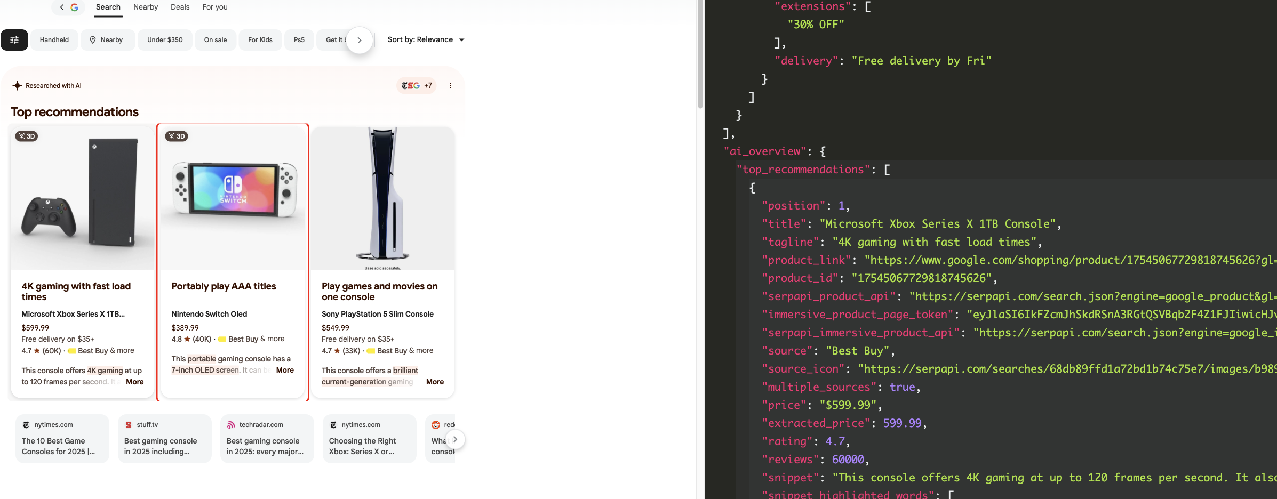Screen dimensions: 1277x499
Task: Click the PlayStation $549.99 price
Action: (336, 328)
